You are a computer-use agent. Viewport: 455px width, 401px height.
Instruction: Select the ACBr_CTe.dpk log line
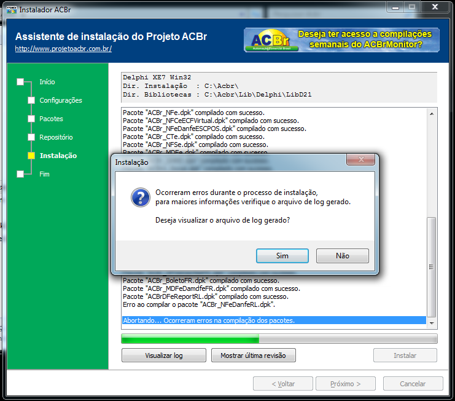193,137
